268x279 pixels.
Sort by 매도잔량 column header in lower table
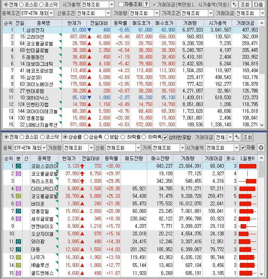click(134, 158)
